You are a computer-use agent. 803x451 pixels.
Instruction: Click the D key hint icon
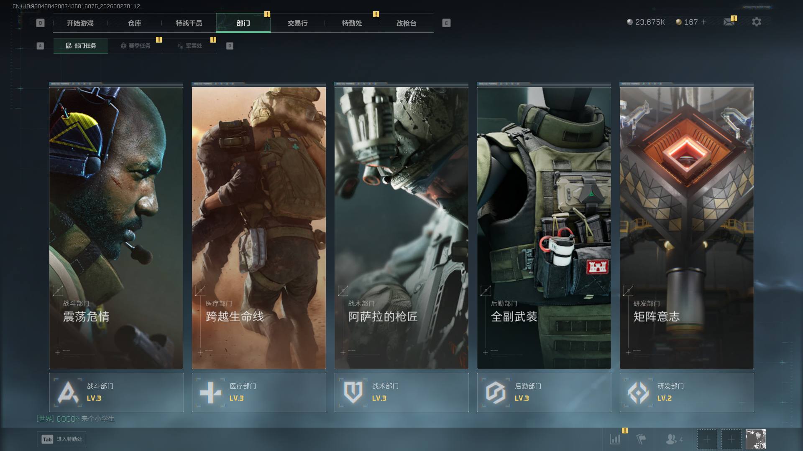230,46
